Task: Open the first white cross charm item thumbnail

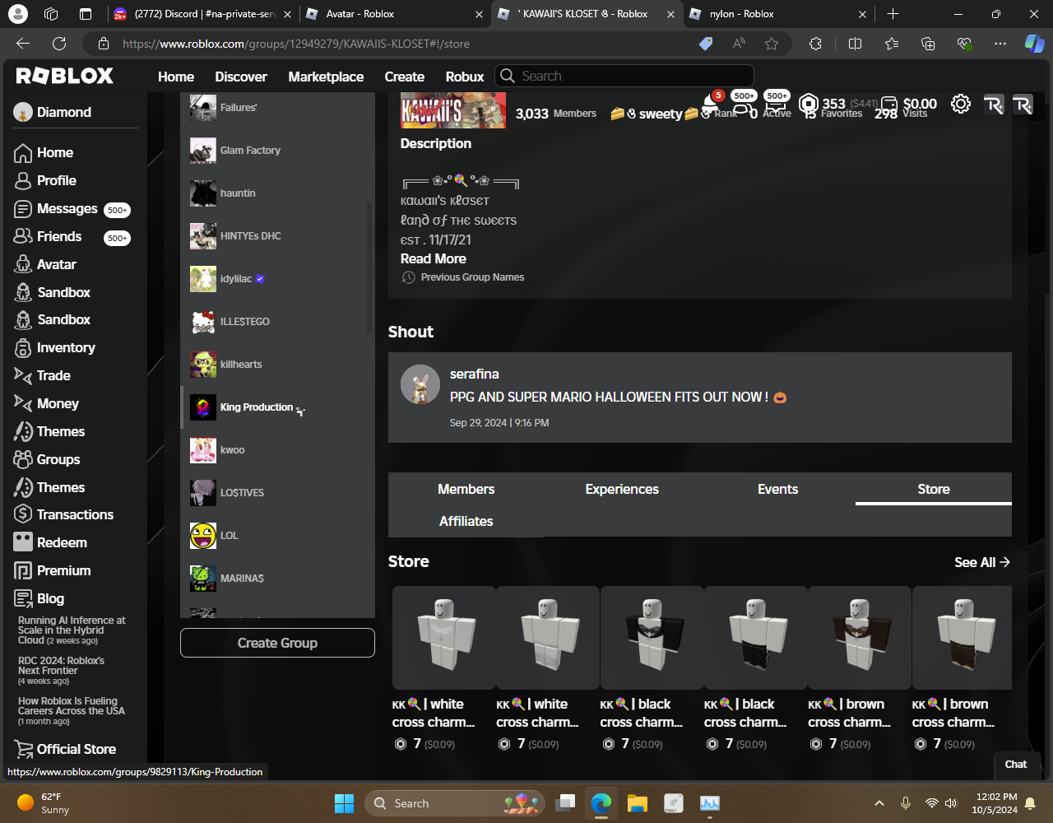Action: 444,638
